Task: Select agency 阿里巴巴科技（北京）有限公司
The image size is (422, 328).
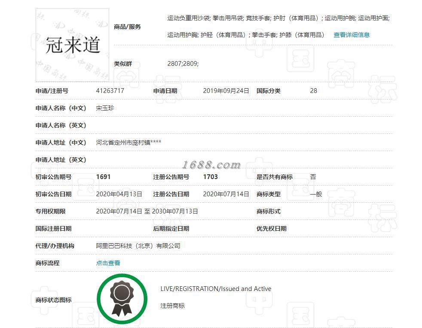Action: click(138, 246)
